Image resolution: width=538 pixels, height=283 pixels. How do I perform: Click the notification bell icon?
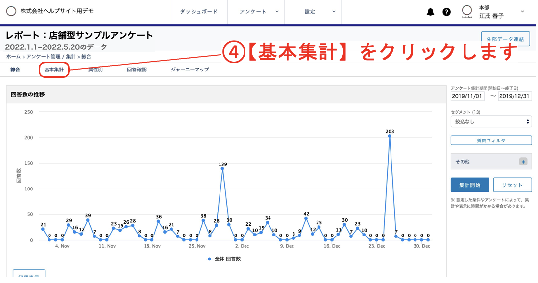pos(431,12)
